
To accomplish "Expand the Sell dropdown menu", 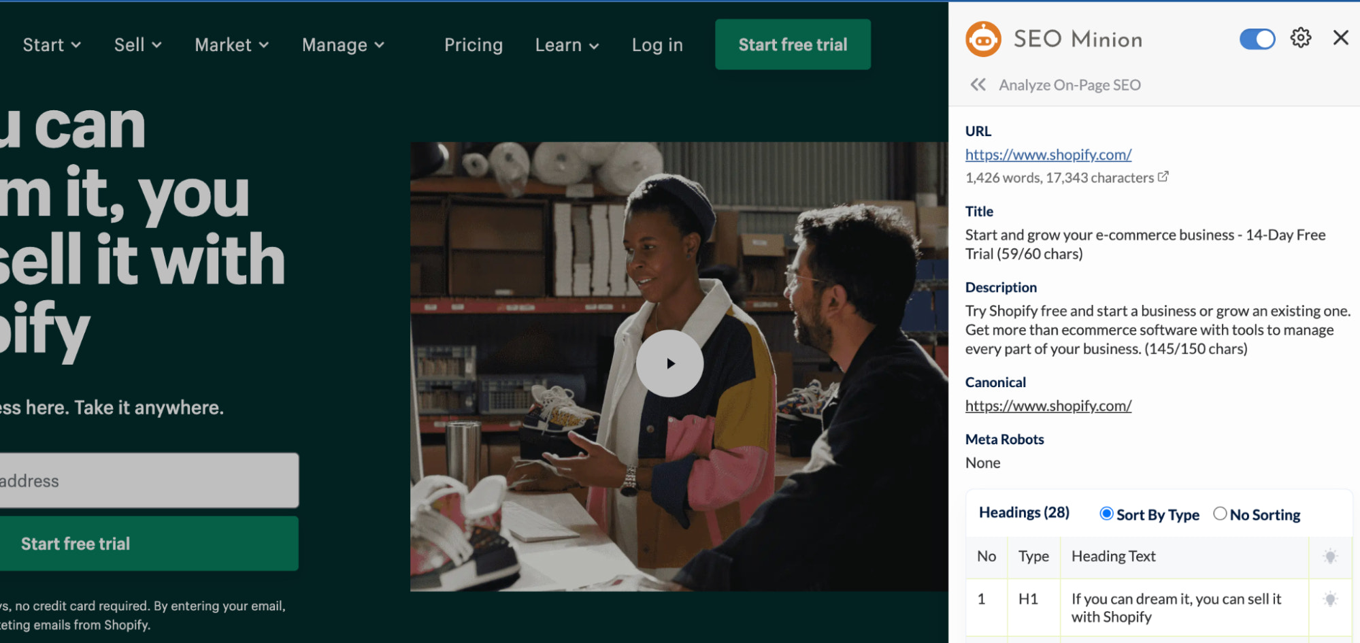I will point(137,44).
